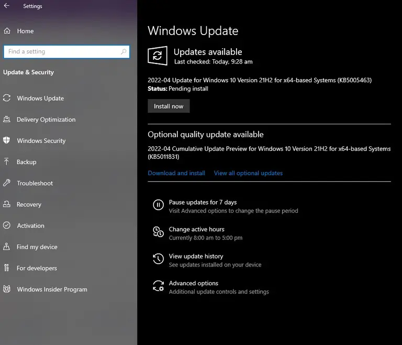Screen dimensions: 402x345
Task: Click Visit Advanced options to change pause period text
Action: (233, 211)
